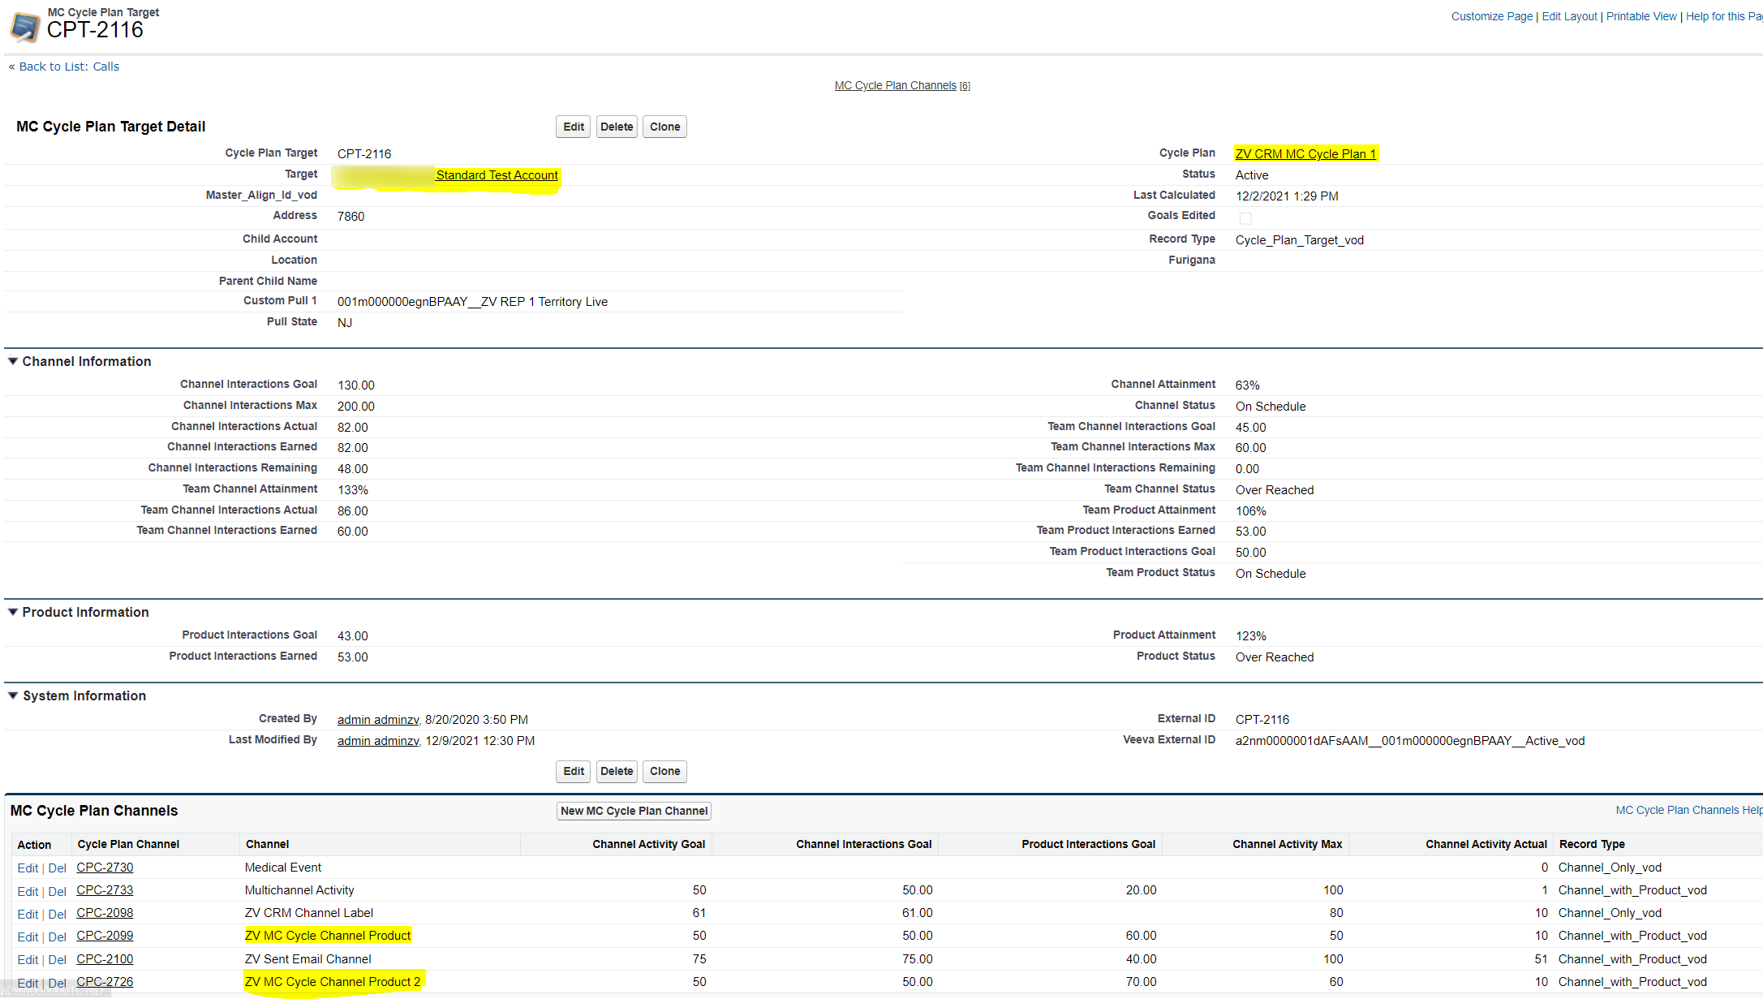Click the Edit button for this record
Viewport: 1763px width, 999px height.
(573, 127)
